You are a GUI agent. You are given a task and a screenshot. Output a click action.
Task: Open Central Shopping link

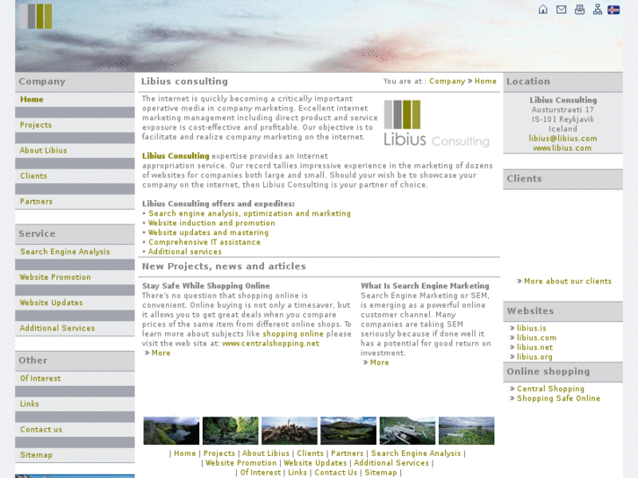(550, 389)
